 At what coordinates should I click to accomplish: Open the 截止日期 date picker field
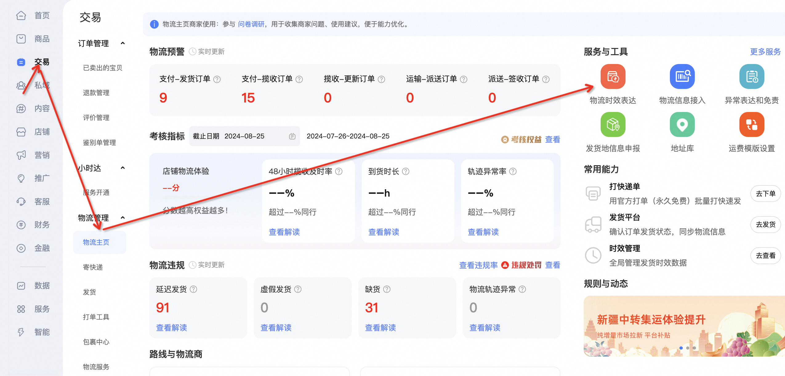pyautogui.click(x=244, y=136)
